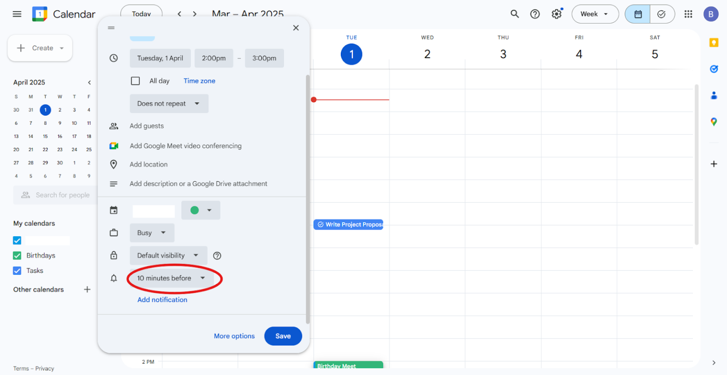
Task: Open the main hamburger menu
Action: click(x=17, y=14)
